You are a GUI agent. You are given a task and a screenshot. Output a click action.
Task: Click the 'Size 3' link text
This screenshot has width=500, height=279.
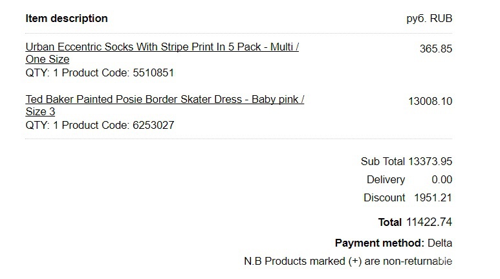point(40,112)
